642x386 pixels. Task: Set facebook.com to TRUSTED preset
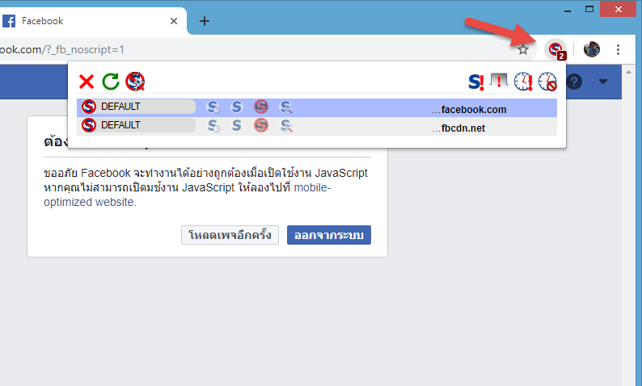(237, 107)
